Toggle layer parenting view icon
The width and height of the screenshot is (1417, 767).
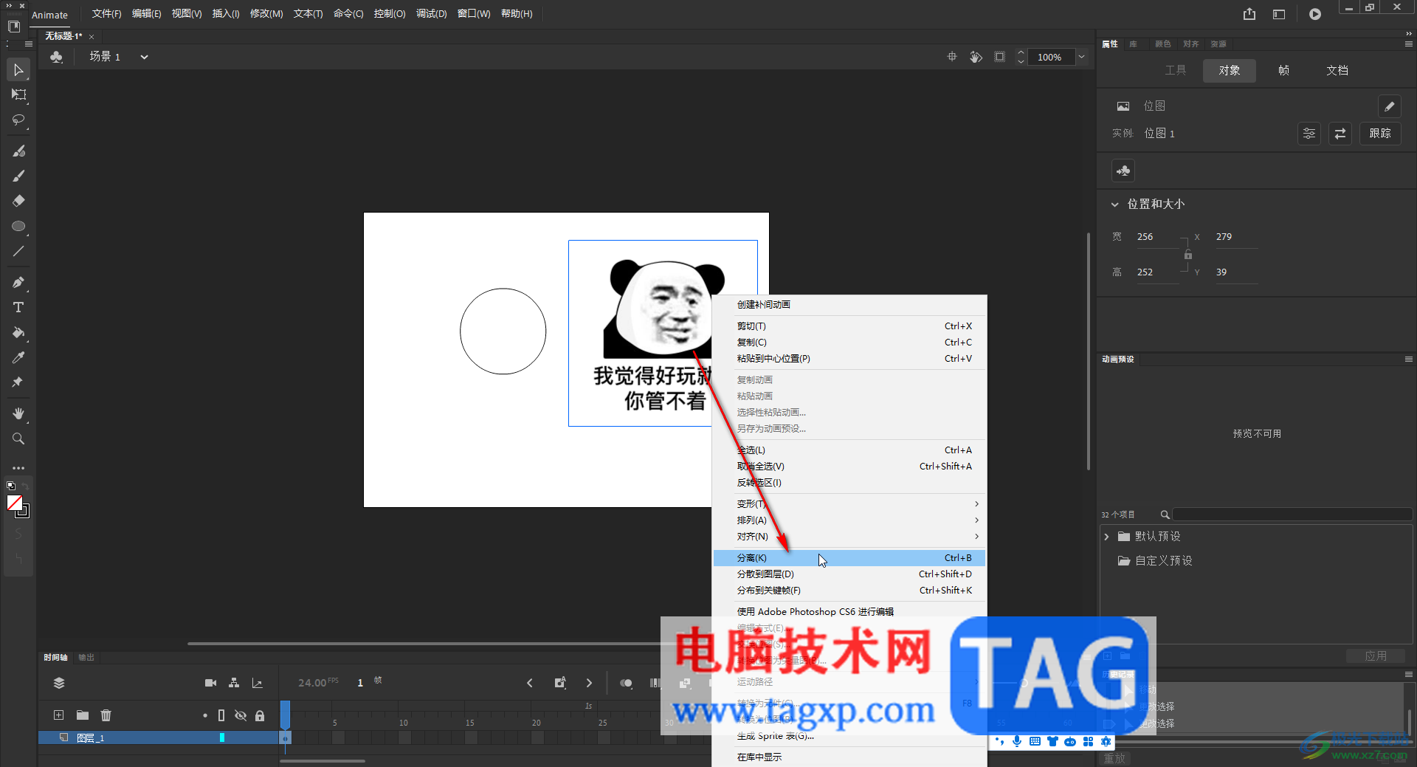pyautogui.click(x=234, y=683)
